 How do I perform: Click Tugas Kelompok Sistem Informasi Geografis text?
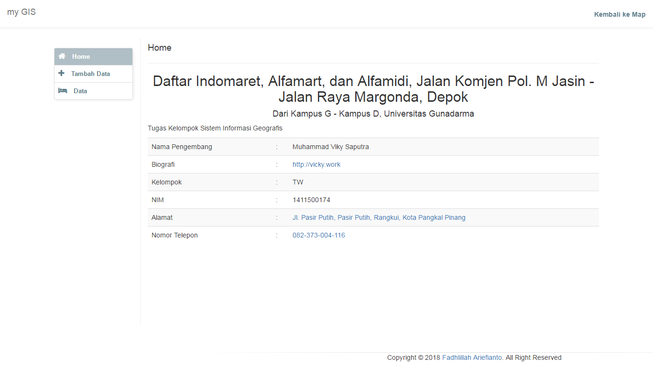pos(215,128)
